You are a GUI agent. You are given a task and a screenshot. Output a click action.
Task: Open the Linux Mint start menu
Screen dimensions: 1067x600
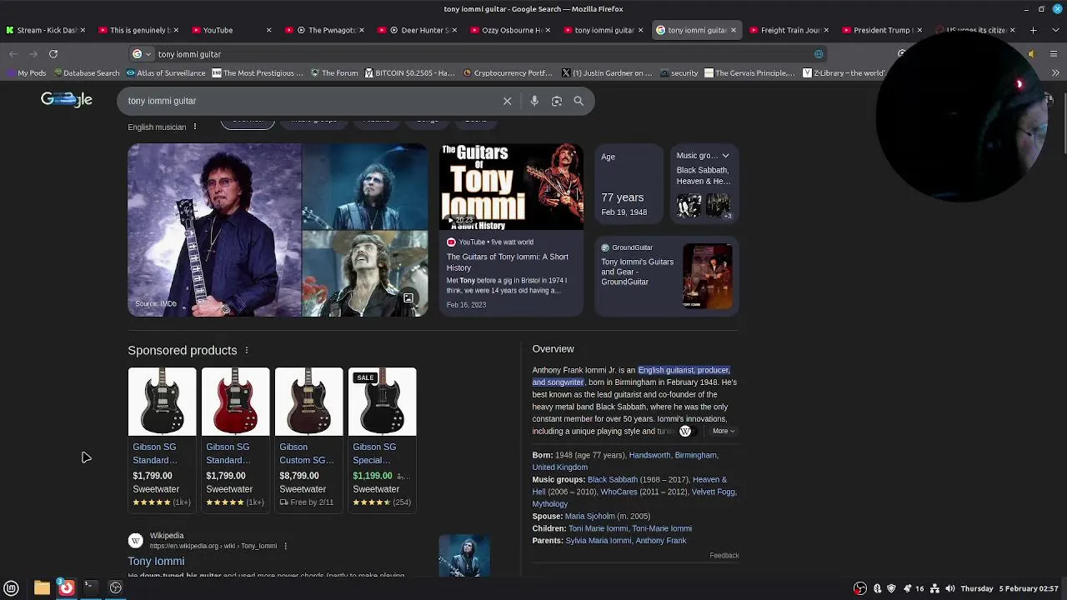click(12, 587)
